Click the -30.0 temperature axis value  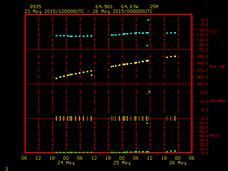click(203, 50)
